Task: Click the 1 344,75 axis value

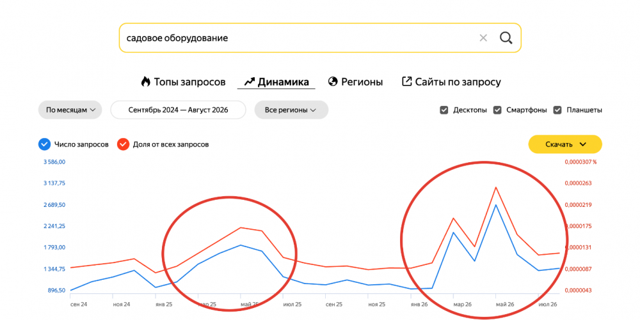Action: [x=54, y=269]
